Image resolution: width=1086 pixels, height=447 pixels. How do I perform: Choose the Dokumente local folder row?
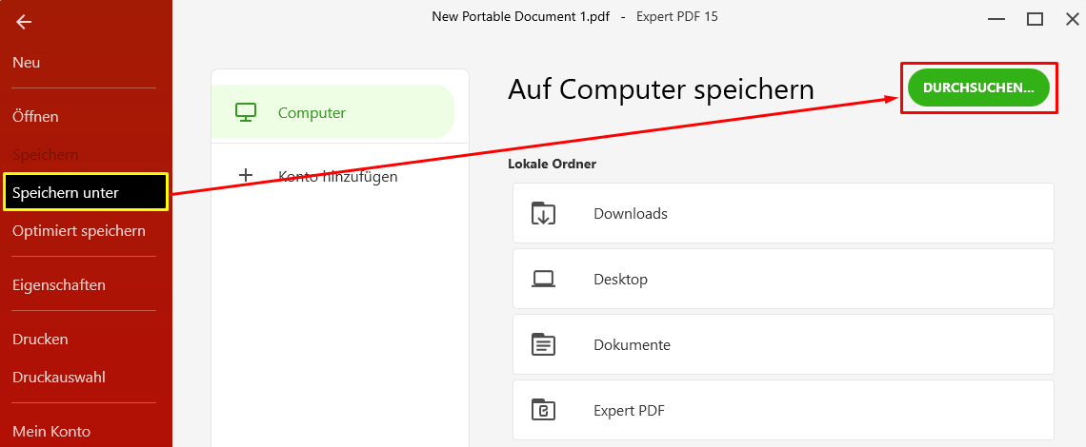coord(783,344)
